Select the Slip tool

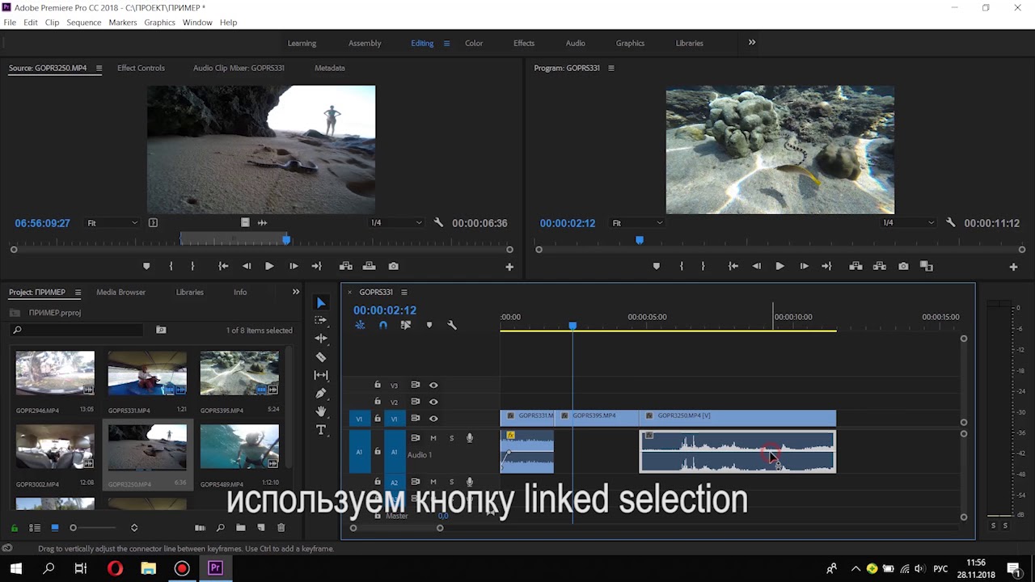pos(321,375)
